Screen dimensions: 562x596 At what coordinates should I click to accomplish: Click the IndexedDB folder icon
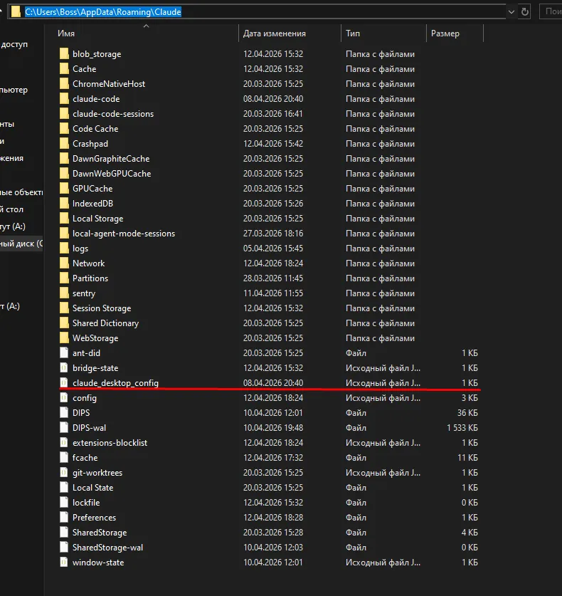click(x=64, y=204)
